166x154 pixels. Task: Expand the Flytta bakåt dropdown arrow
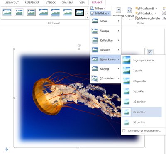tap(155, 13)
